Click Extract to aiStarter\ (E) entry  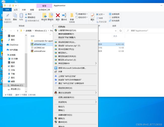pyautogui.click(x=75, y=60)
